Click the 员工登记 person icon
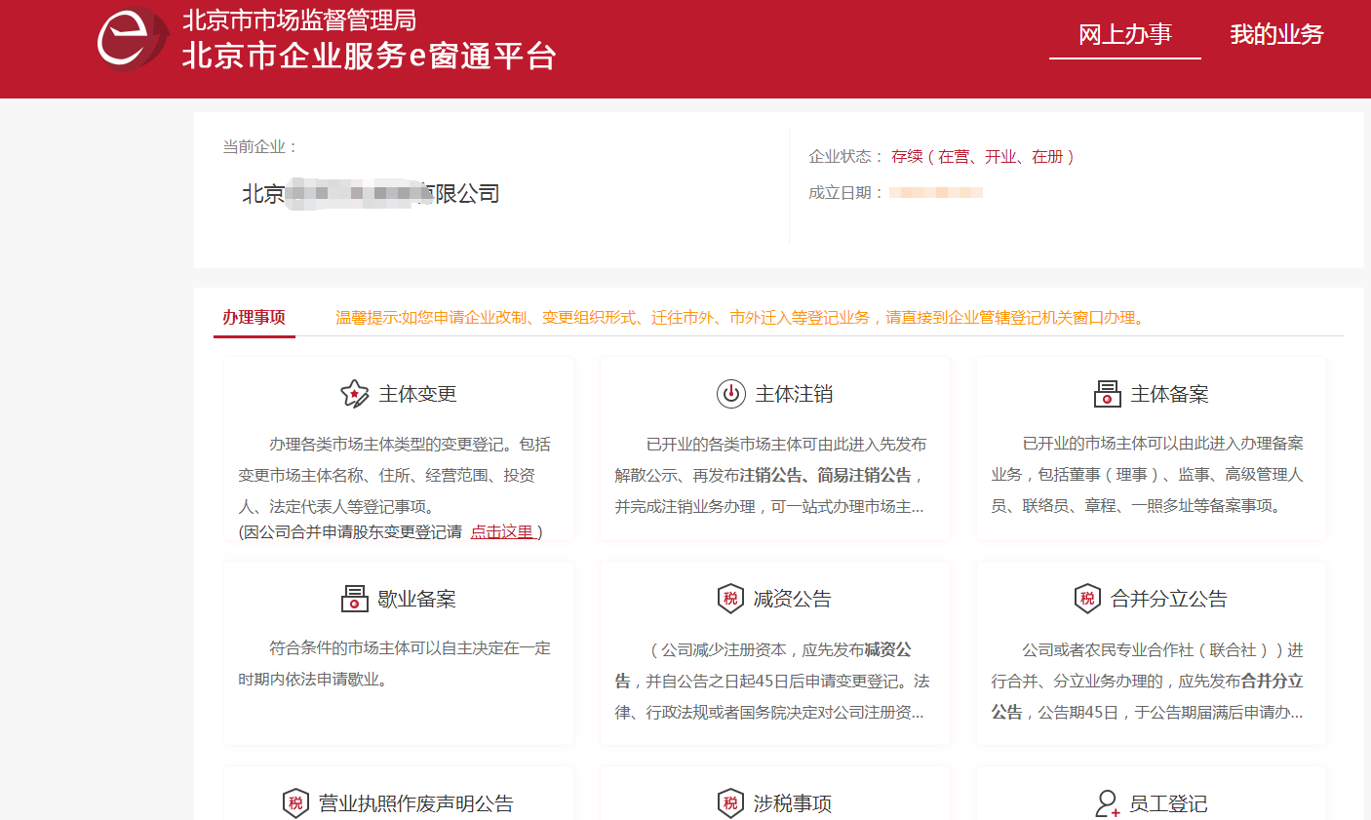 [1107, 803]
